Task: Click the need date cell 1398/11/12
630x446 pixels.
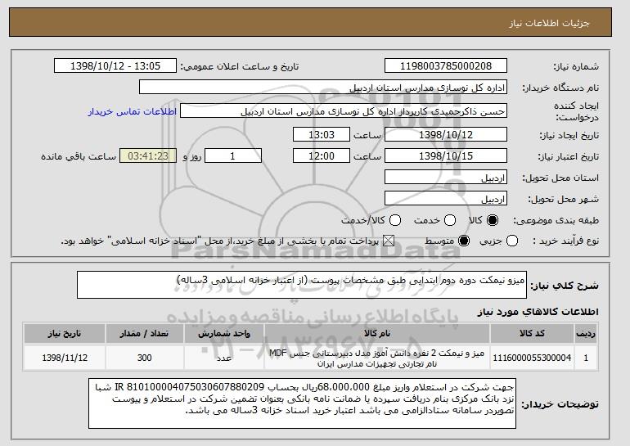Action: coord(65,358)
